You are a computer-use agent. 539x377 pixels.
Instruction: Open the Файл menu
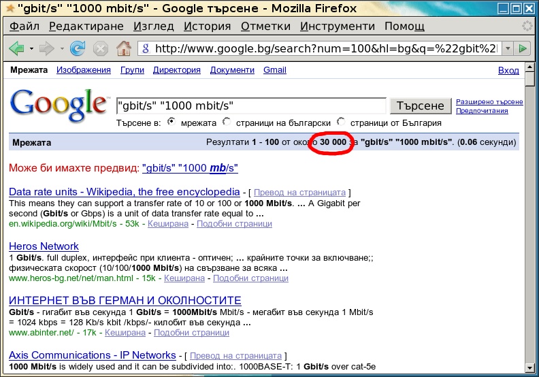pyautogui.click(x=24, y=26)
